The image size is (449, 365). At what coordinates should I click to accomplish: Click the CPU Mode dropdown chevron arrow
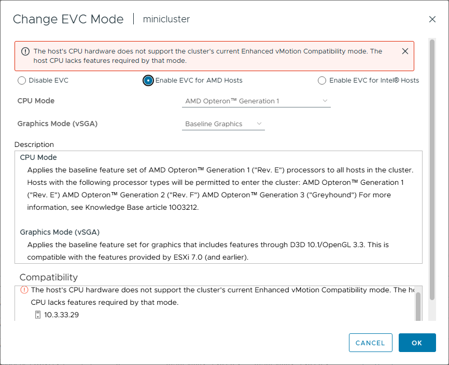325,101
